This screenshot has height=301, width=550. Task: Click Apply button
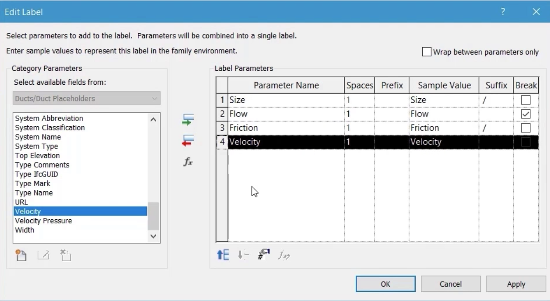tap(516, 284)
